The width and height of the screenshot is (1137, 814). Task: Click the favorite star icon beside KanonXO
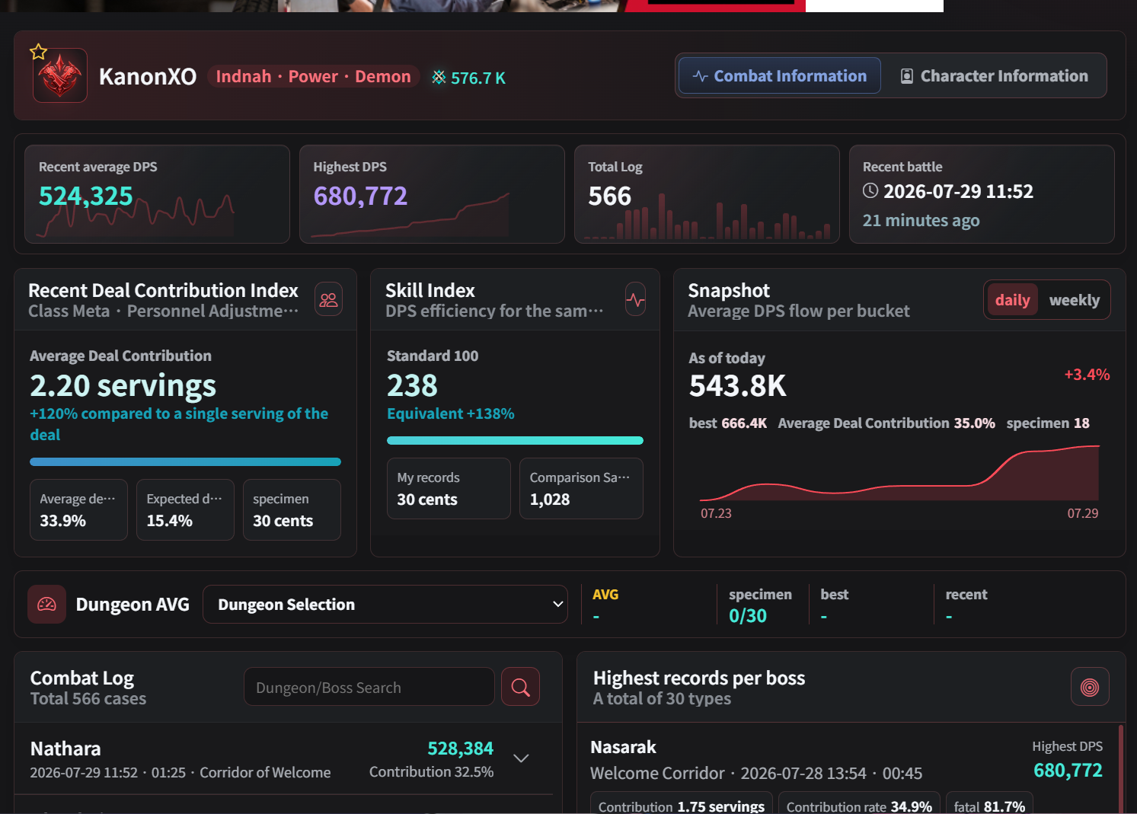pos(38,52)
